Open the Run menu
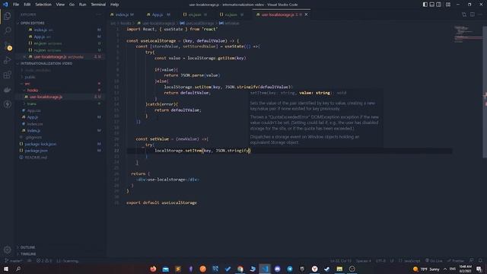Screen dimensions: 487x274 click(82, 5)
